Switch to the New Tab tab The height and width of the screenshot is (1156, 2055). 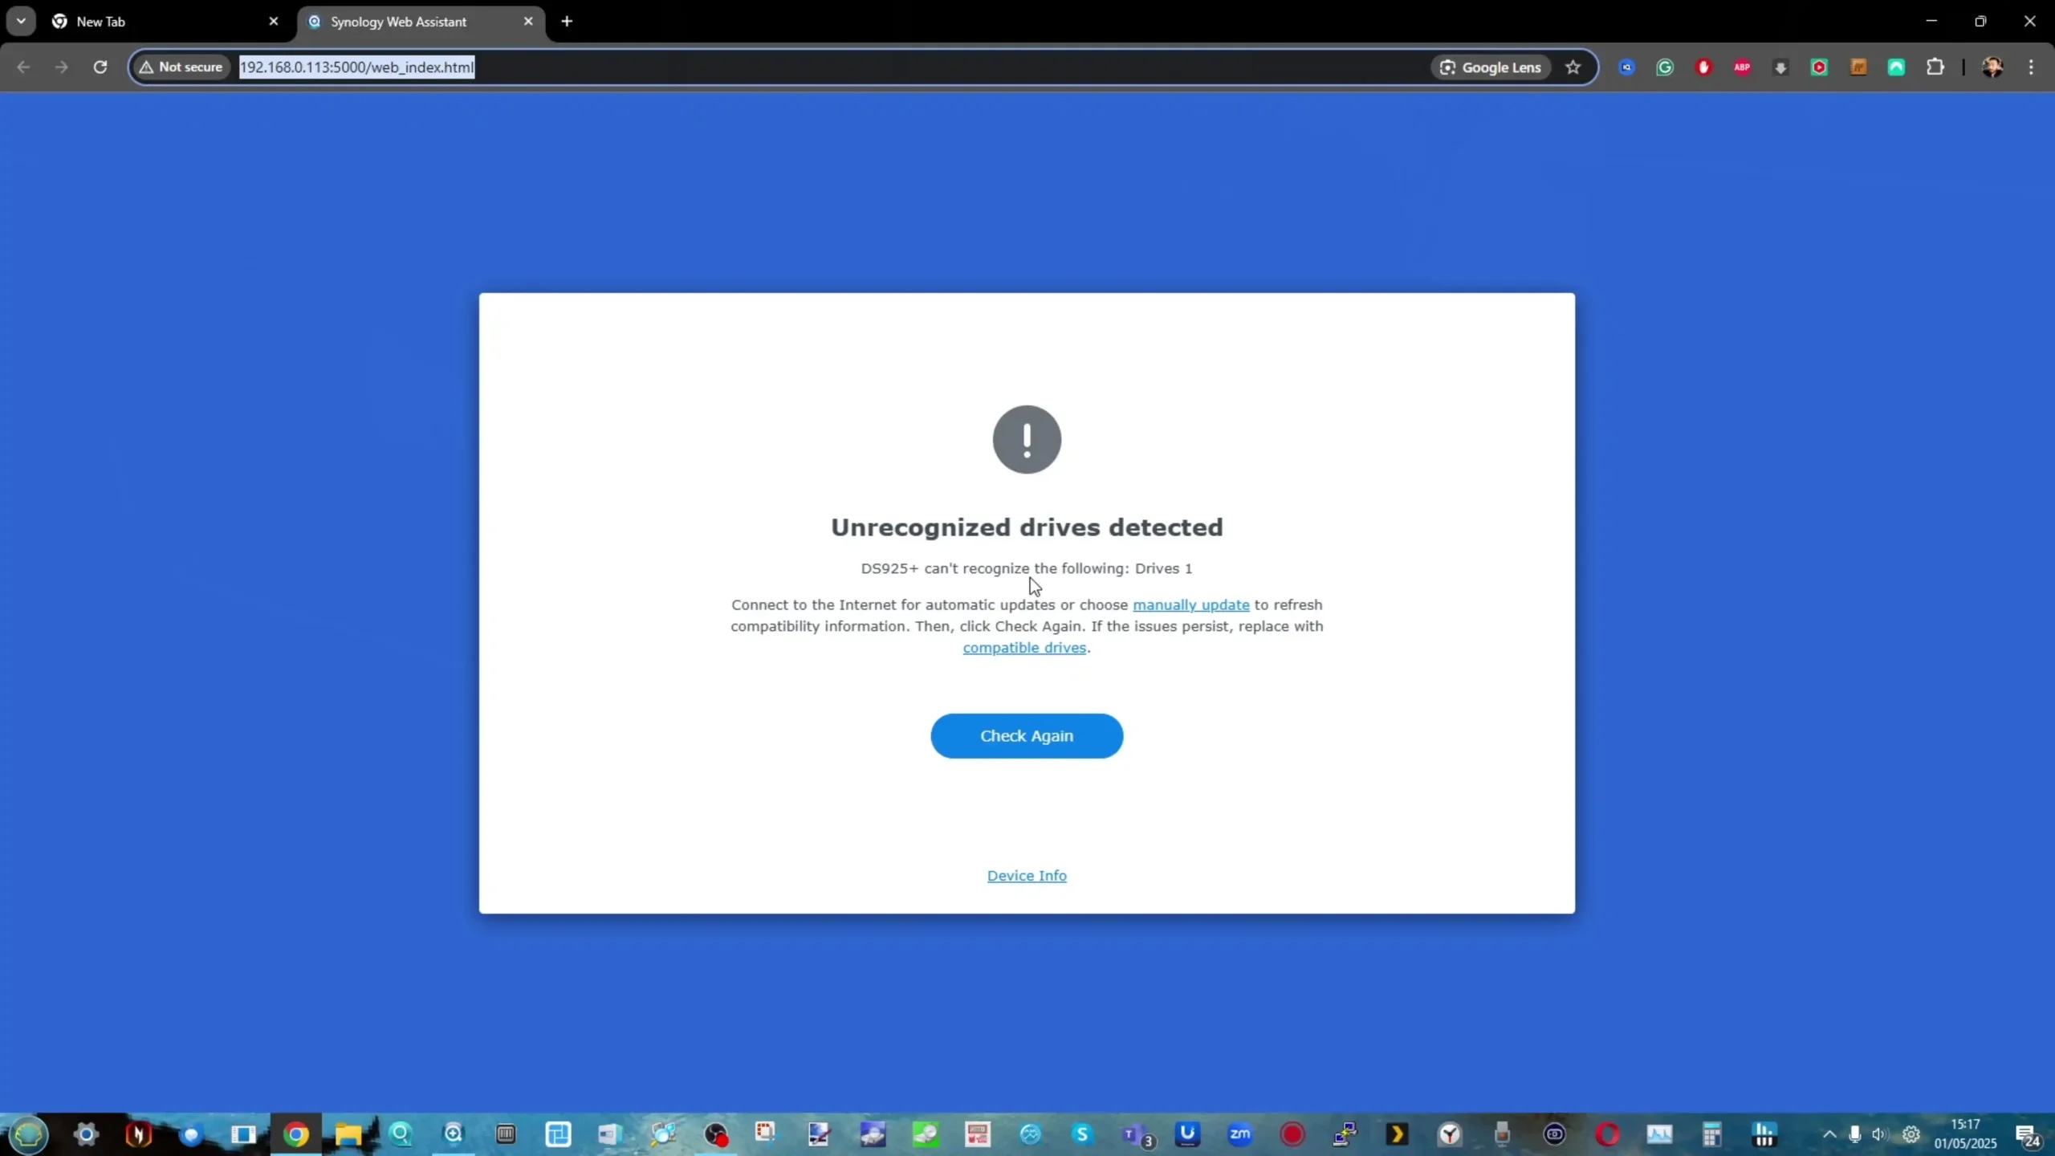point(153,22)
